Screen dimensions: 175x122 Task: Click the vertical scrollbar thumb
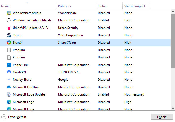[x=173, y=41]
